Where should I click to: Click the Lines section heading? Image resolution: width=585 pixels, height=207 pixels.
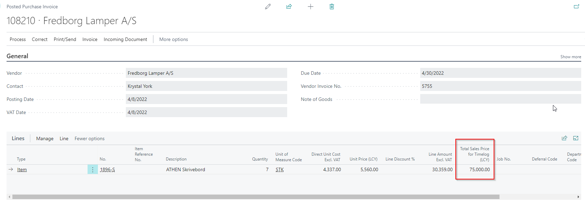click(x=18, y=138)
